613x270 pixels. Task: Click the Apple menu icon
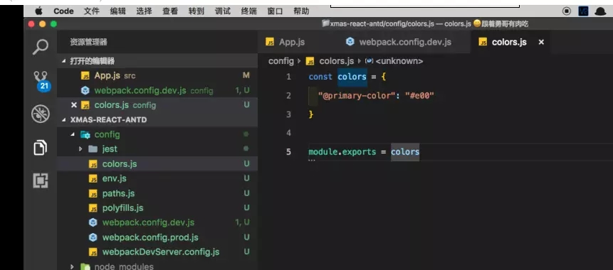click(x=38, y=11)
